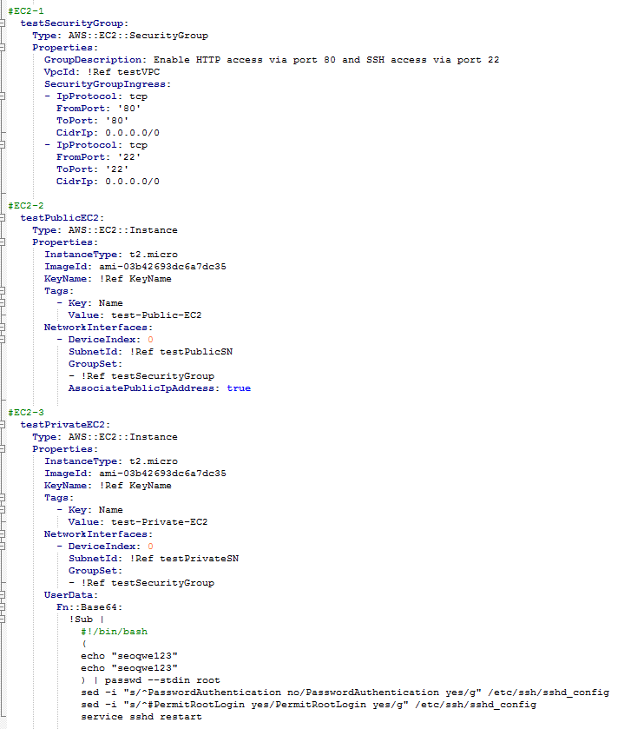The height and width of the screenshot is (729, 631).
Task: Click the GroupDescription line text
Action: pyautogui.click(x=272, y=60)
